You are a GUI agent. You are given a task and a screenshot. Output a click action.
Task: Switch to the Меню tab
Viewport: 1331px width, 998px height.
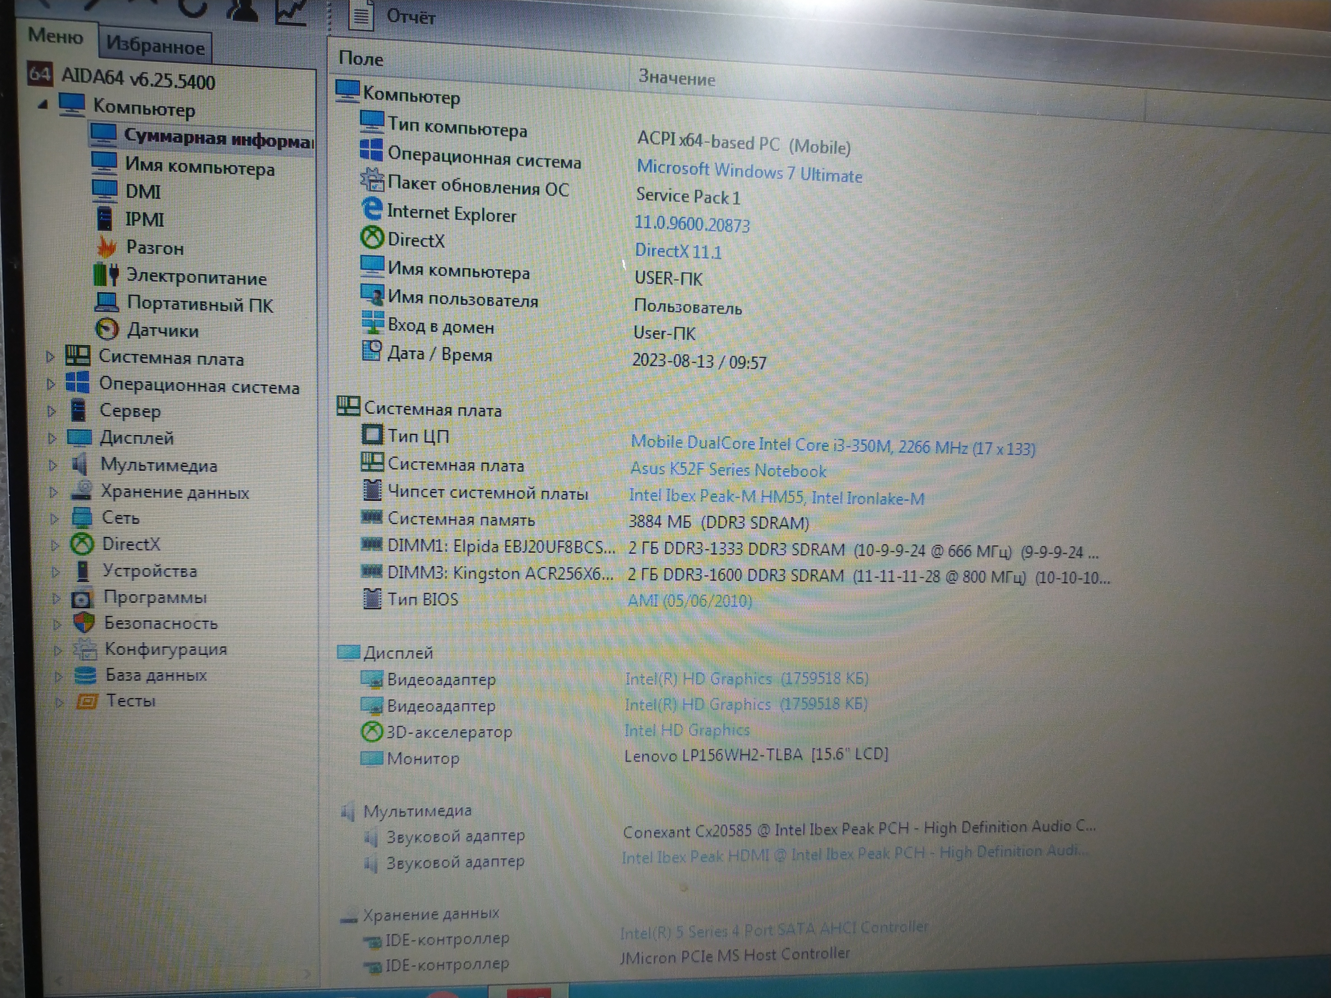click(x=55, y=36)
